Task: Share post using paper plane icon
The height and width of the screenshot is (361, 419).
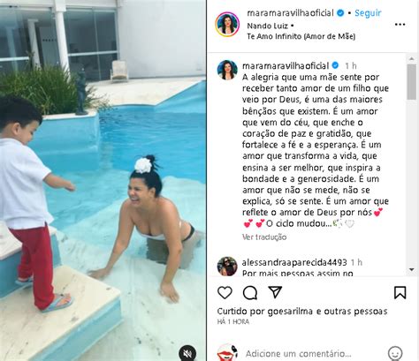Action: pyautogui.click(x=275, y=292)
